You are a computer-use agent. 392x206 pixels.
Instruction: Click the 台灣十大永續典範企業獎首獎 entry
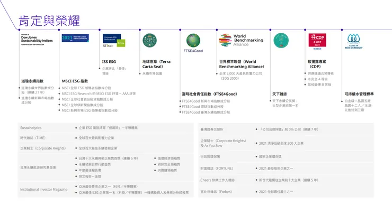(108, 158)
